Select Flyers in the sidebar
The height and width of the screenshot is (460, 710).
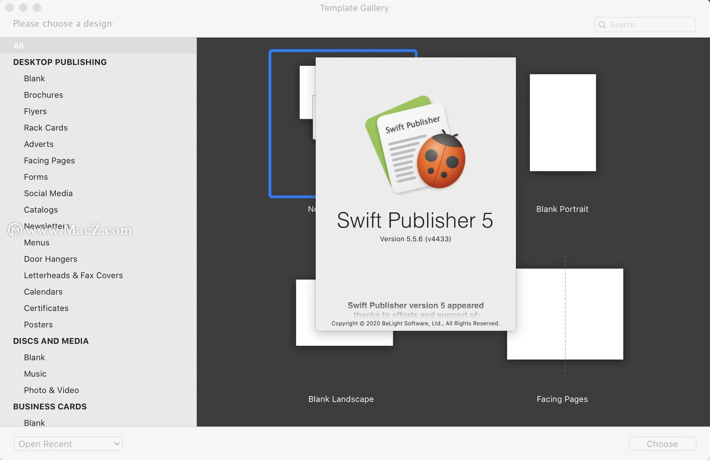pos(35,111)
